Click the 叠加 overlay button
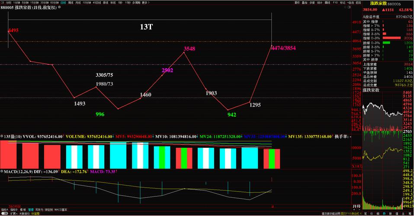Image resolution: width=414 pixels, height=216 pixels. [x=305, y=3]
